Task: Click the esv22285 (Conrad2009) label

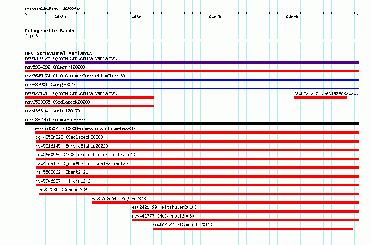Action: coord(65,190)
